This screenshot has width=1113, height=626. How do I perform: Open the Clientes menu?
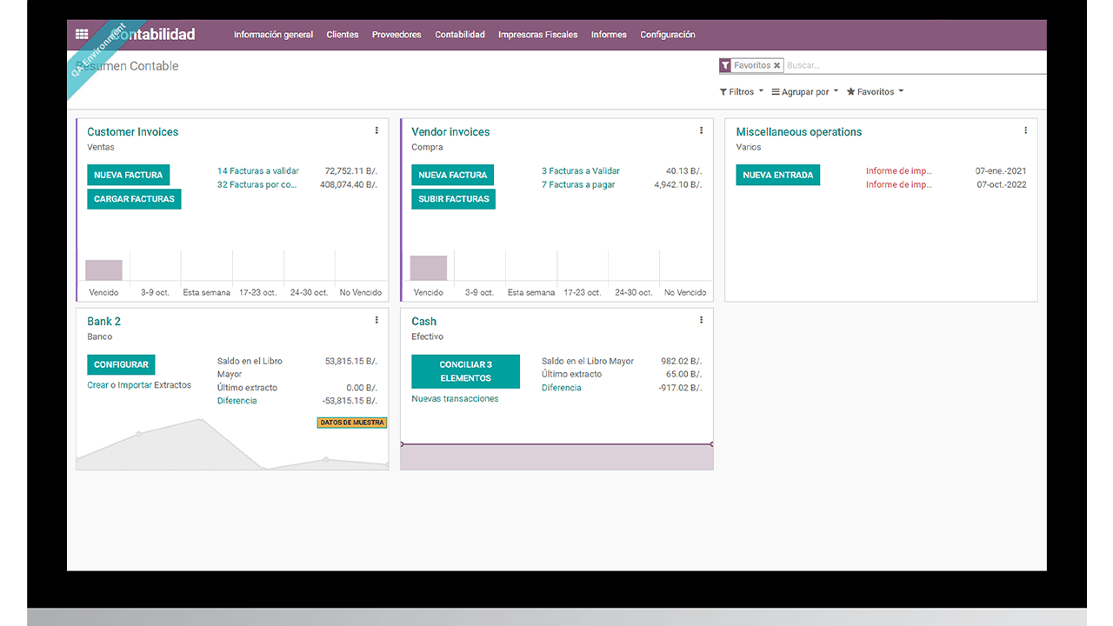click(x=343, y=35)
